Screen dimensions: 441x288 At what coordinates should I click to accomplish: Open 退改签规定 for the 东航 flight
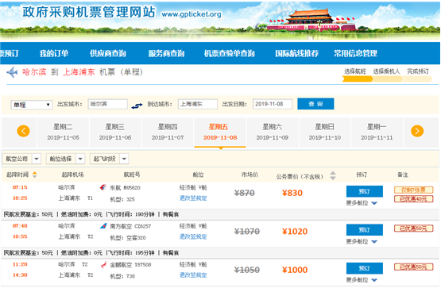click(x=193, y=198)
